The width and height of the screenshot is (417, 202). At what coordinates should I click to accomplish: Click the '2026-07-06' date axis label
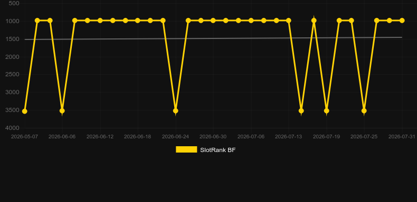[251, 137]
